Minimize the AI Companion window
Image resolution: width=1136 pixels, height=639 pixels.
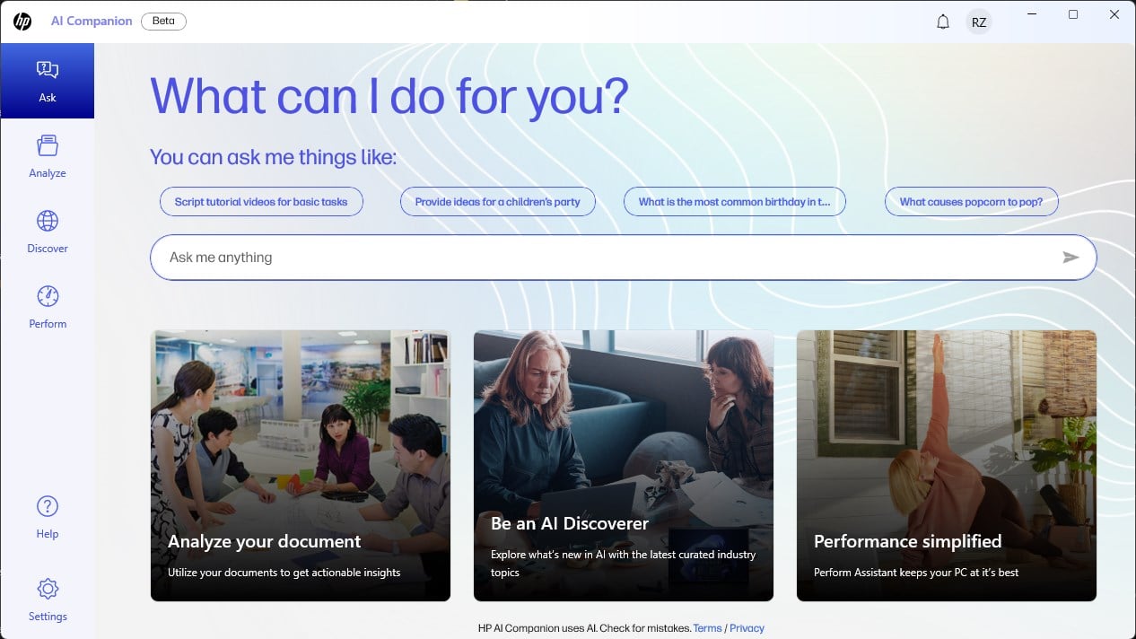1030,14
